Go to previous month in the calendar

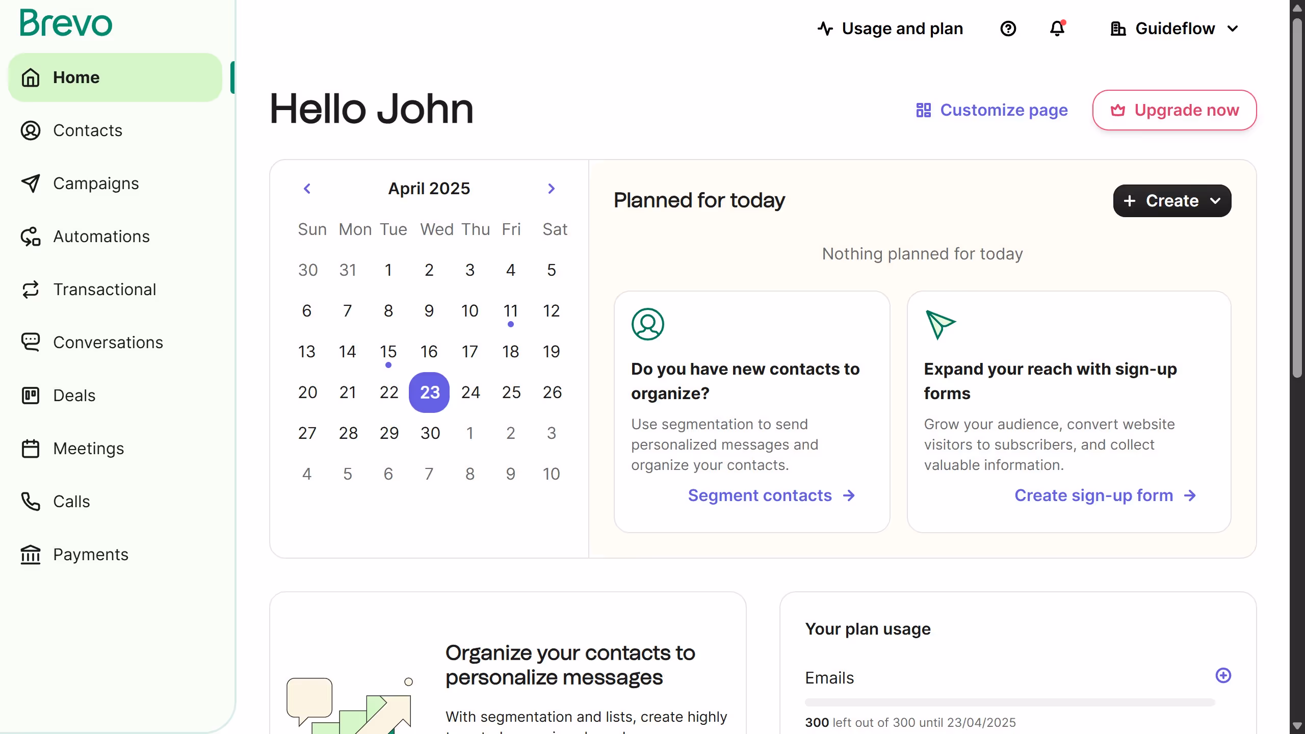pyautogui.click(x=307, y=188)
